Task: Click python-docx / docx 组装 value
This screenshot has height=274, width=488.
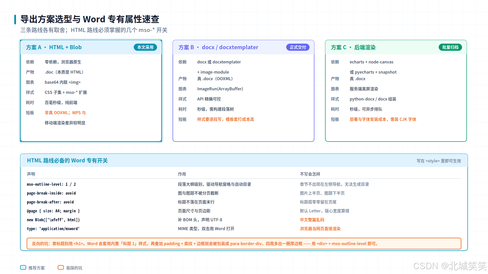Action: point(373,99)
